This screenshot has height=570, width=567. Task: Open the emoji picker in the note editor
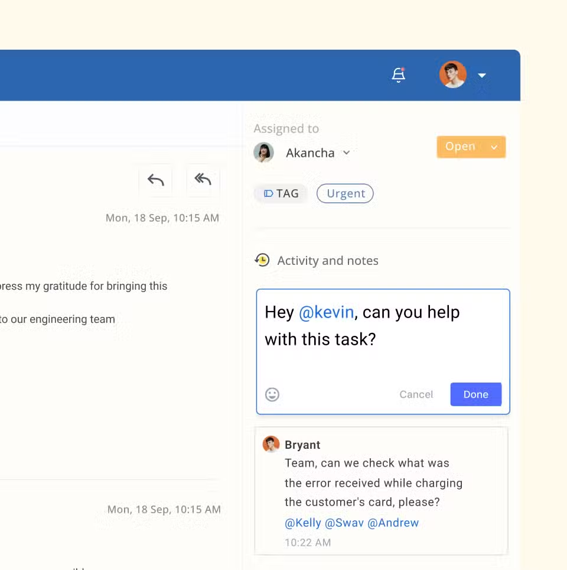point(272,394)
